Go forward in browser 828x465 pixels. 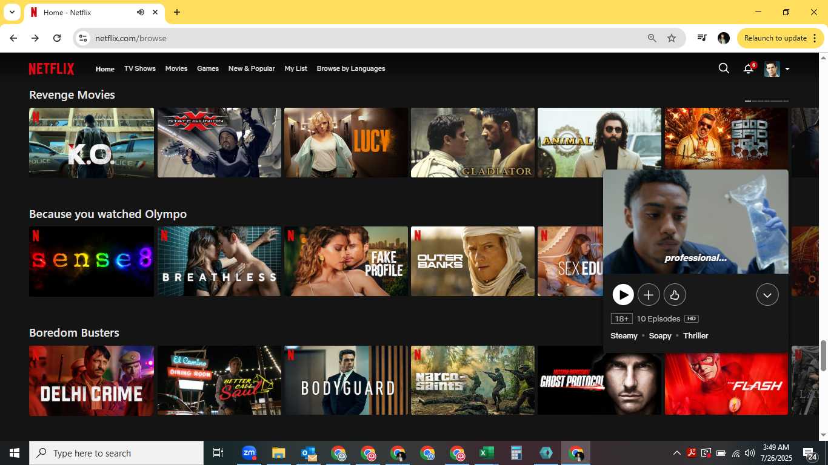pos(35,38)
